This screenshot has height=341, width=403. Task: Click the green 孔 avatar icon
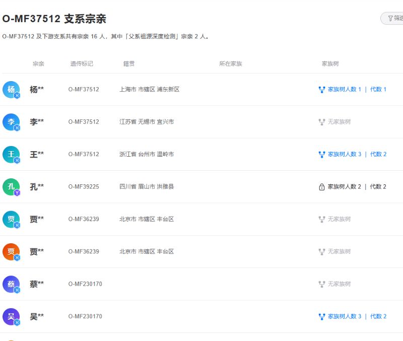click(x=11, y=187)
